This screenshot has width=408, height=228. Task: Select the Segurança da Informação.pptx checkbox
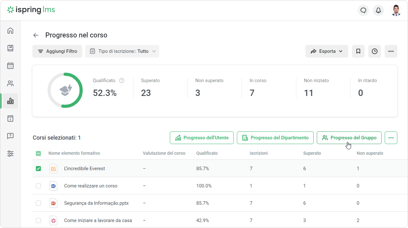(x=38, y=203)
